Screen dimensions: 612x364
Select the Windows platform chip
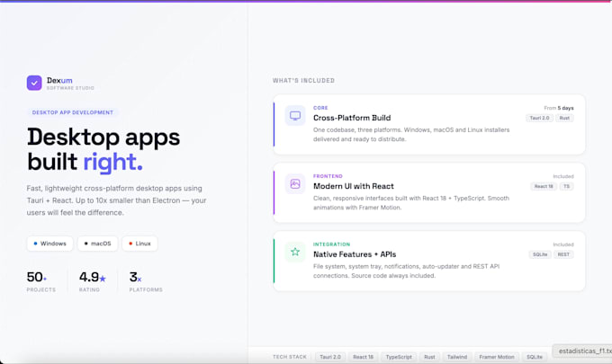point(50,244)
